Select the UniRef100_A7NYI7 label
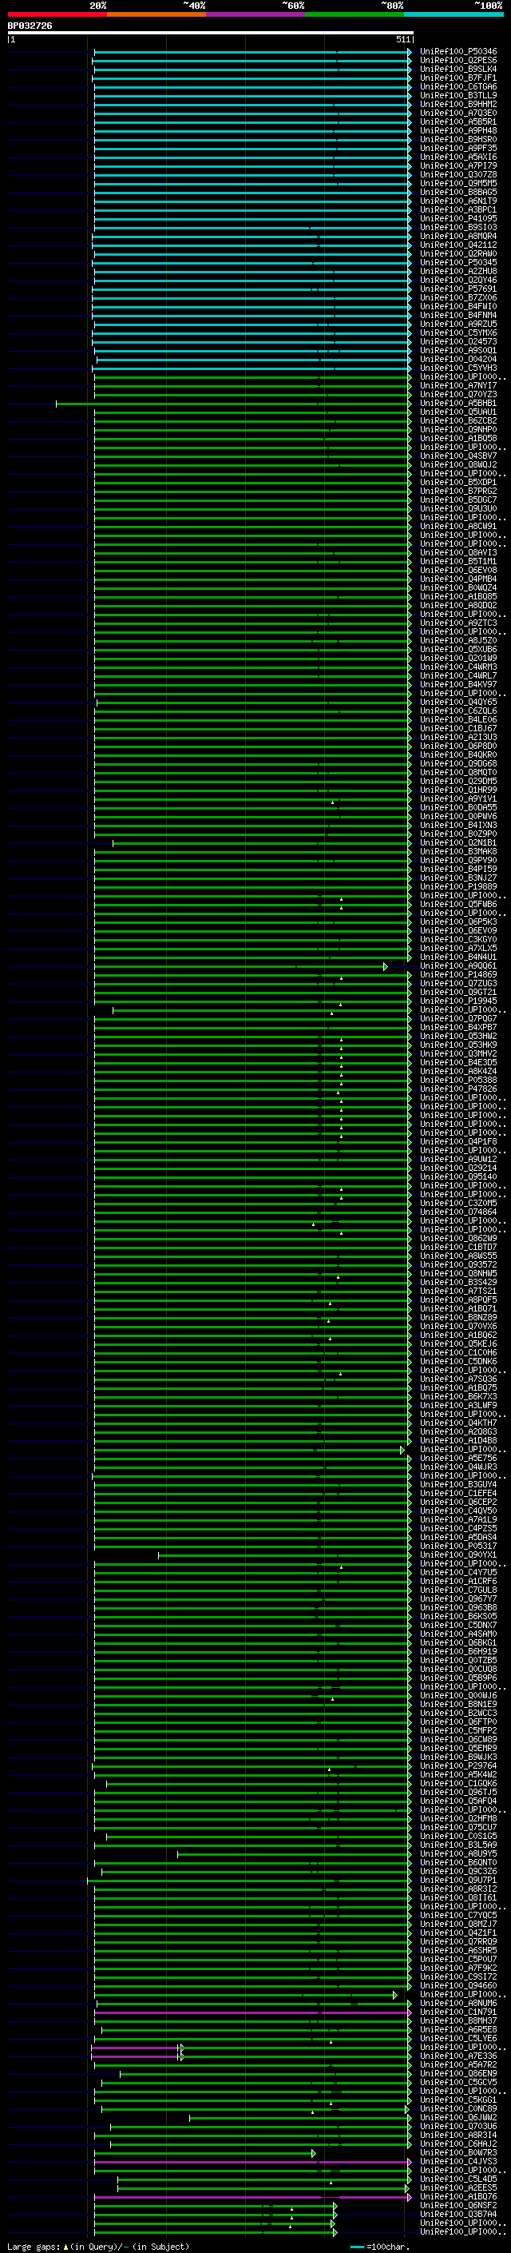This screenshot has width=511, height=2253. [x=458, y=386]
